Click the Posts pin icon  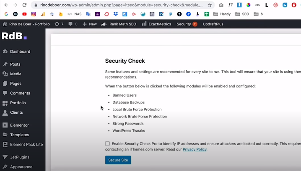pos(5,64)
